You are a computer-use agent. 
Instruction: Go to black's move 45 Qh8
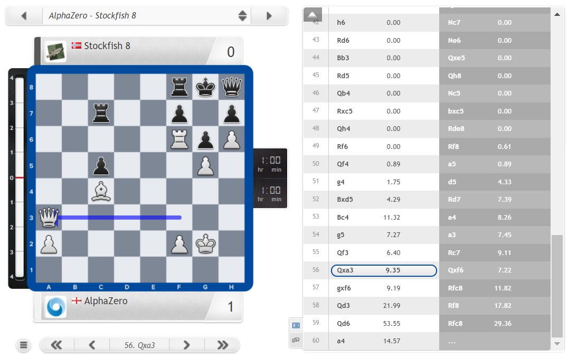click(495, 76)
